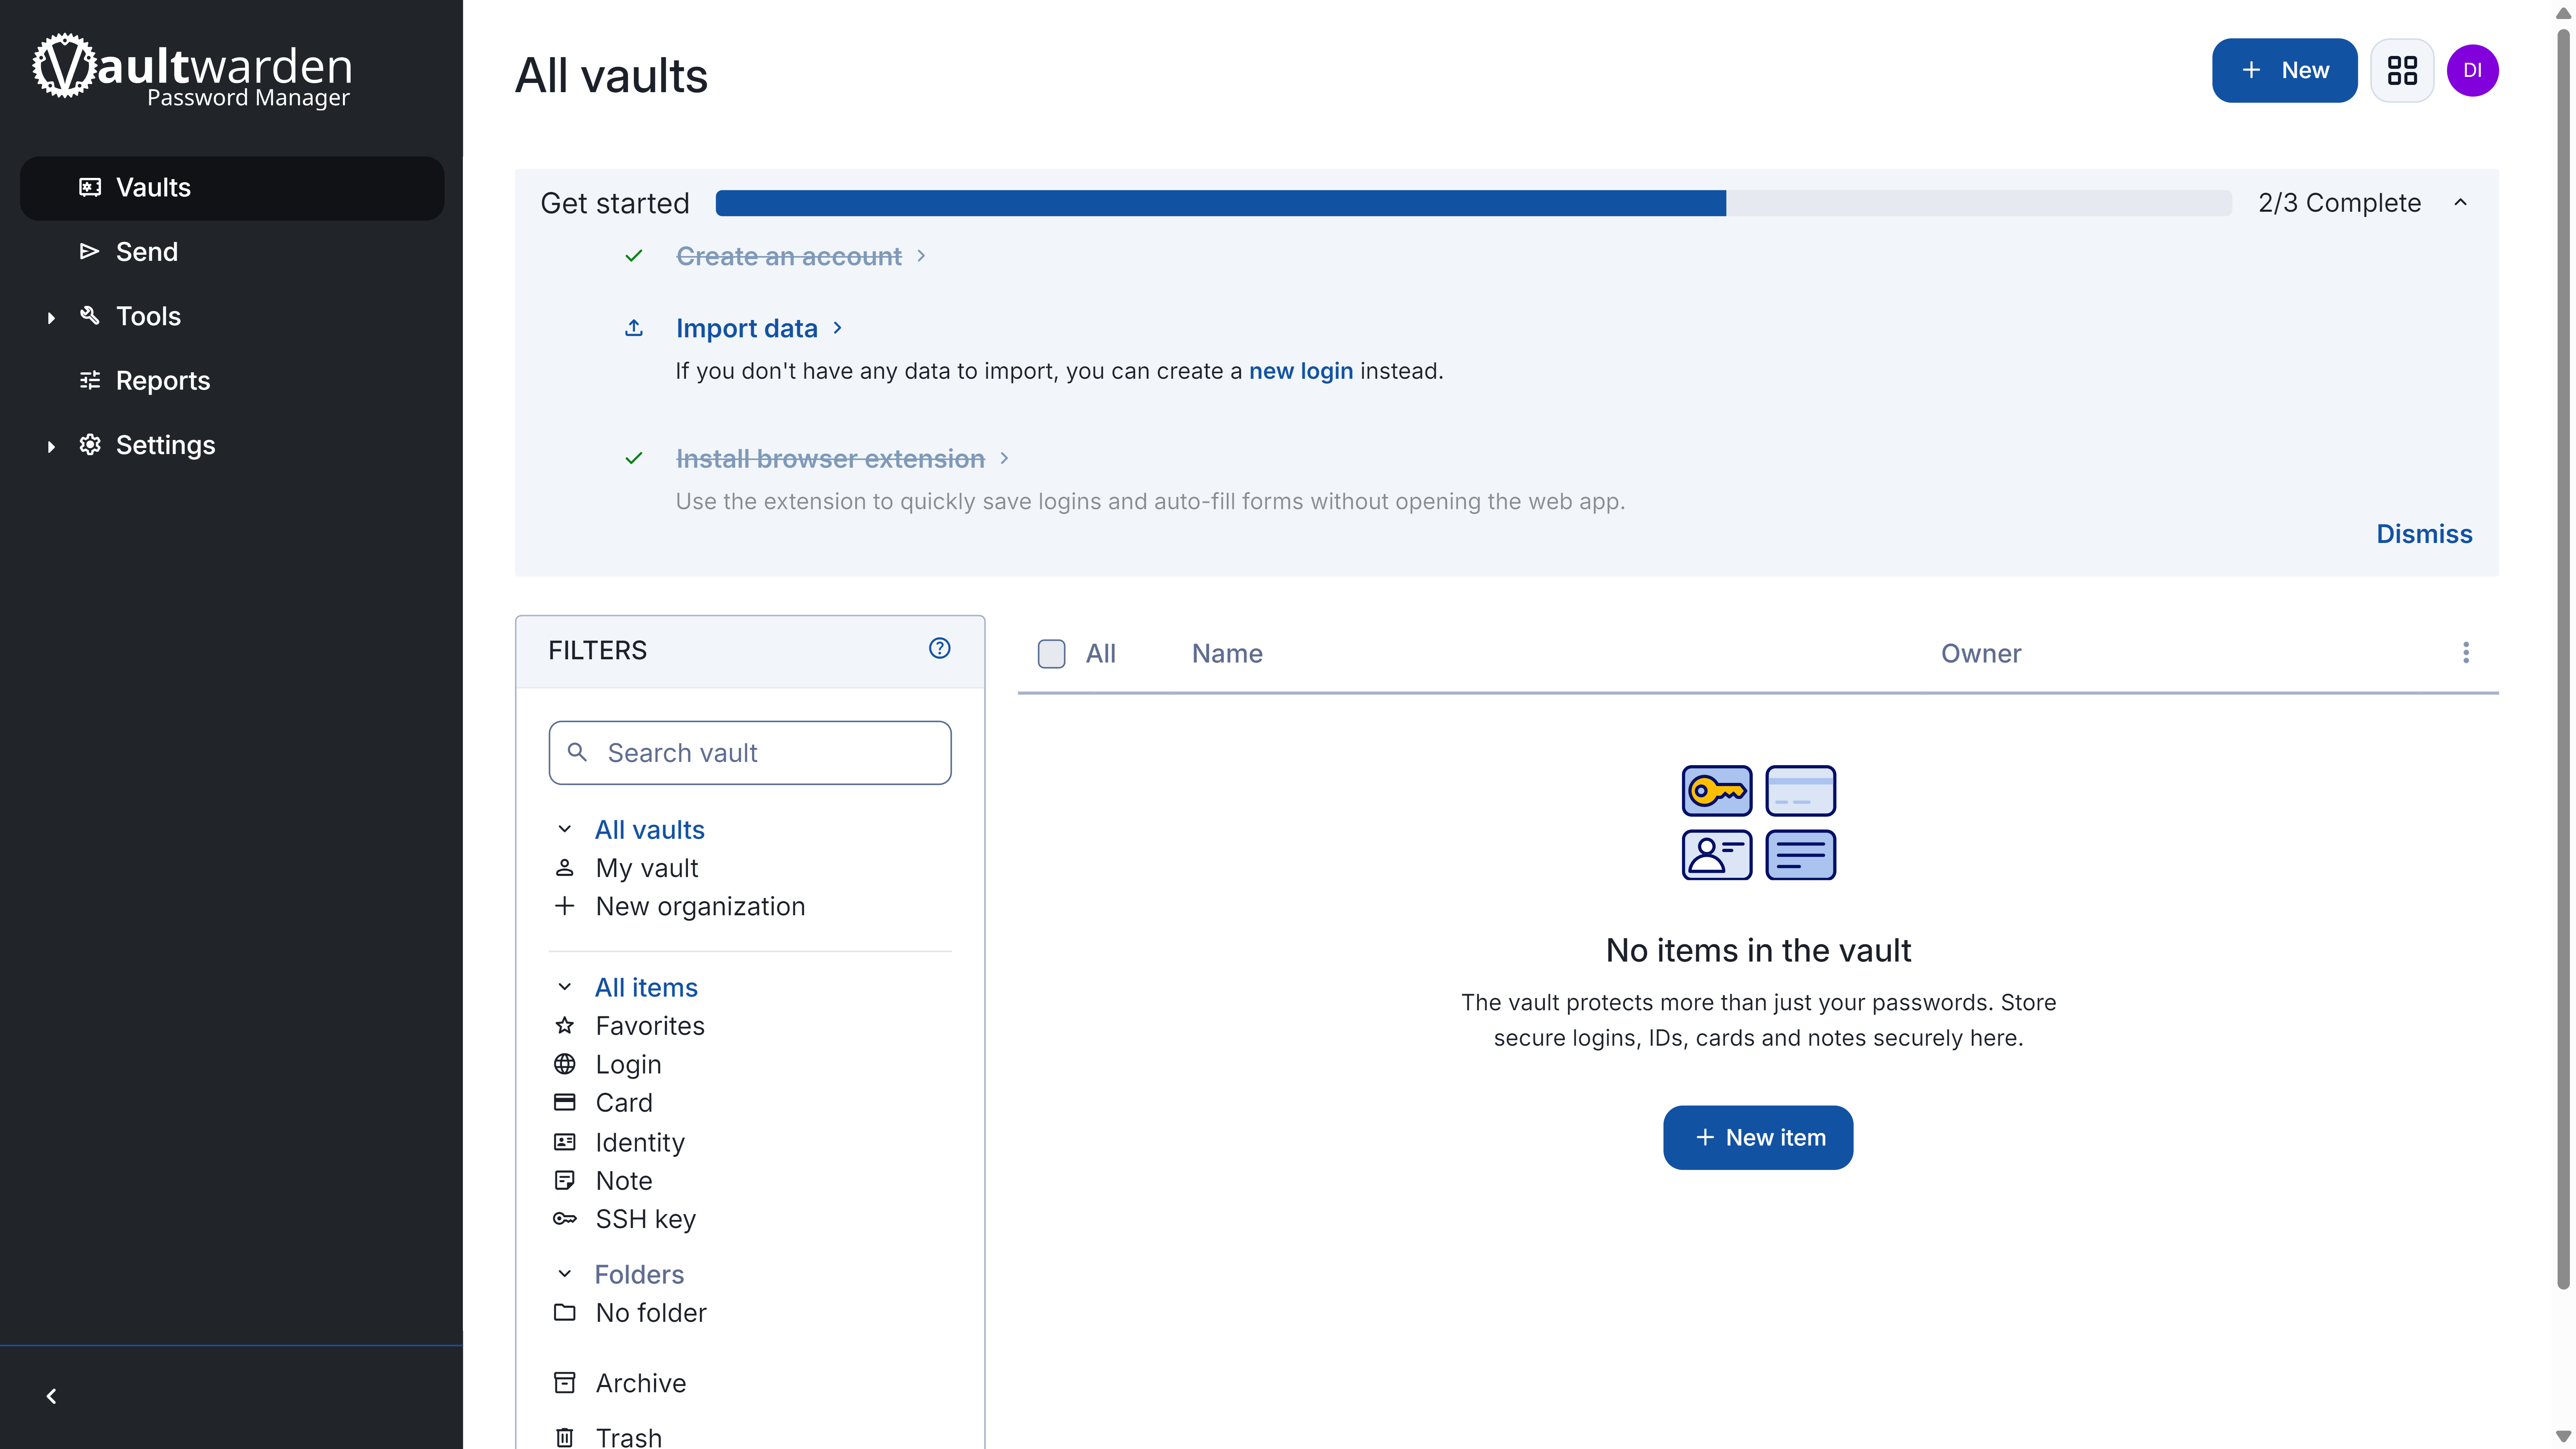Screen dimensions: 2576x1449
Task: Click the New organization link
Action: (700, 906)
